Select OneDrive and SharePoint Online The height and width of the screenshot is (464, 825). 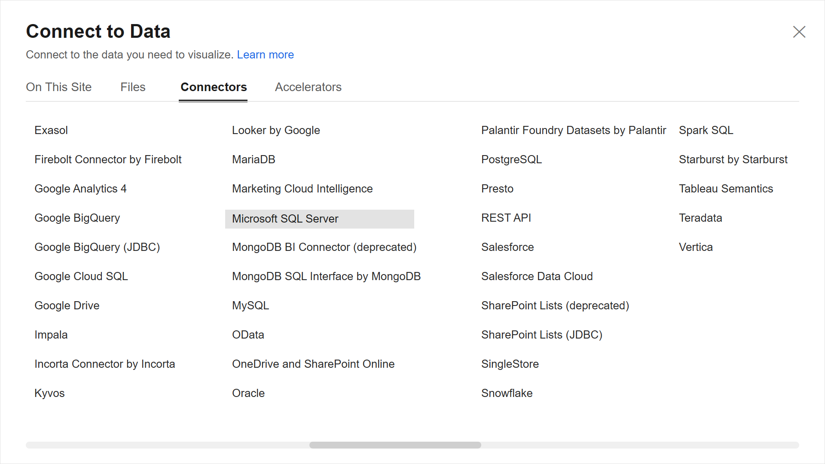(x=313, y=364)
